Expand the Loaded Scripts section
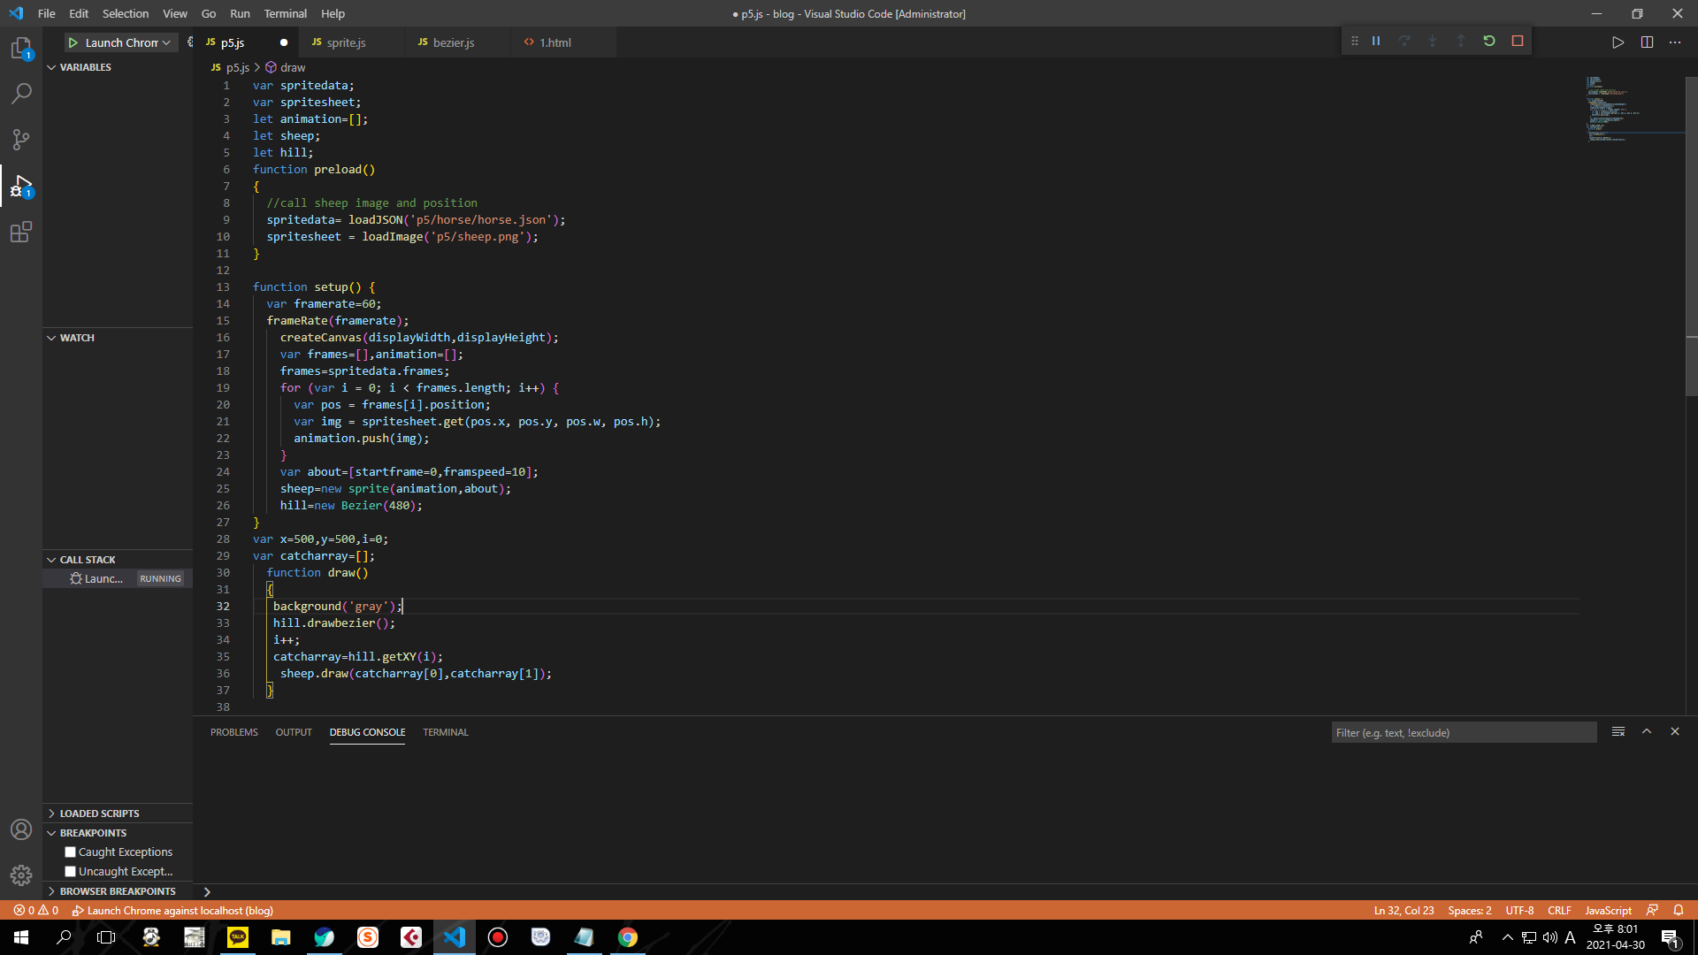The height and width of the screenshot is (955, 1698). [99, 814]
